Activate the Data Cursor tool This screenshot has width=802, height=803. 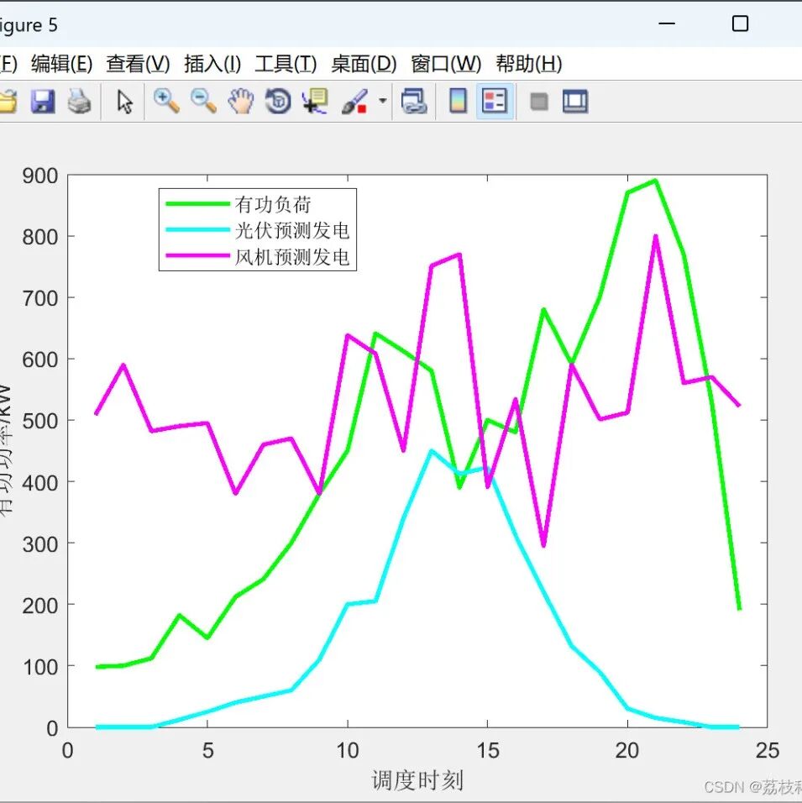tap(315, 101)
